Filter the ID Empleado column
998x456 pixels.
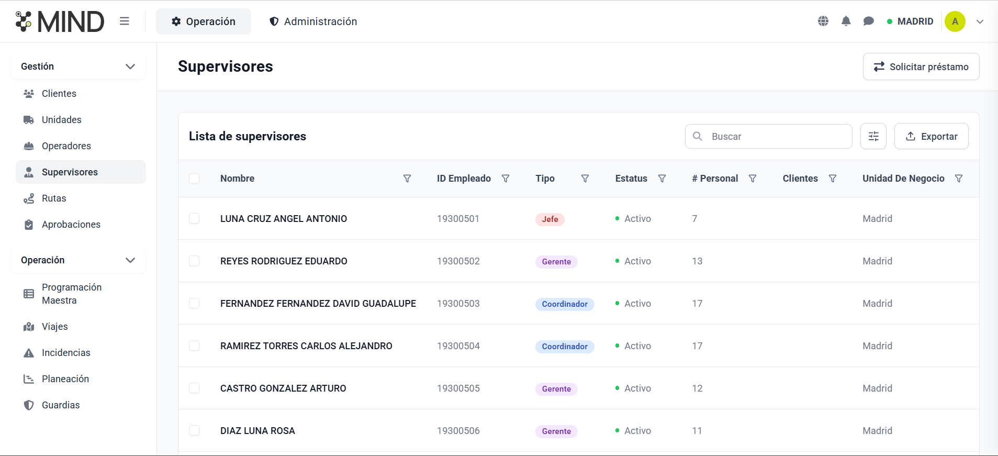506,179
